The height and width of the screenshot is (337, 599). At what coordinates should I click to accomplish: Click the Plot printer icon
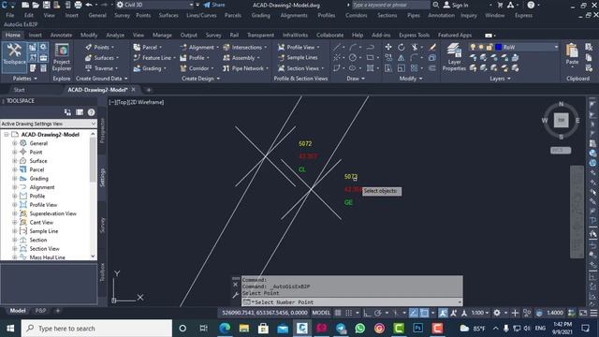point(78,5)
